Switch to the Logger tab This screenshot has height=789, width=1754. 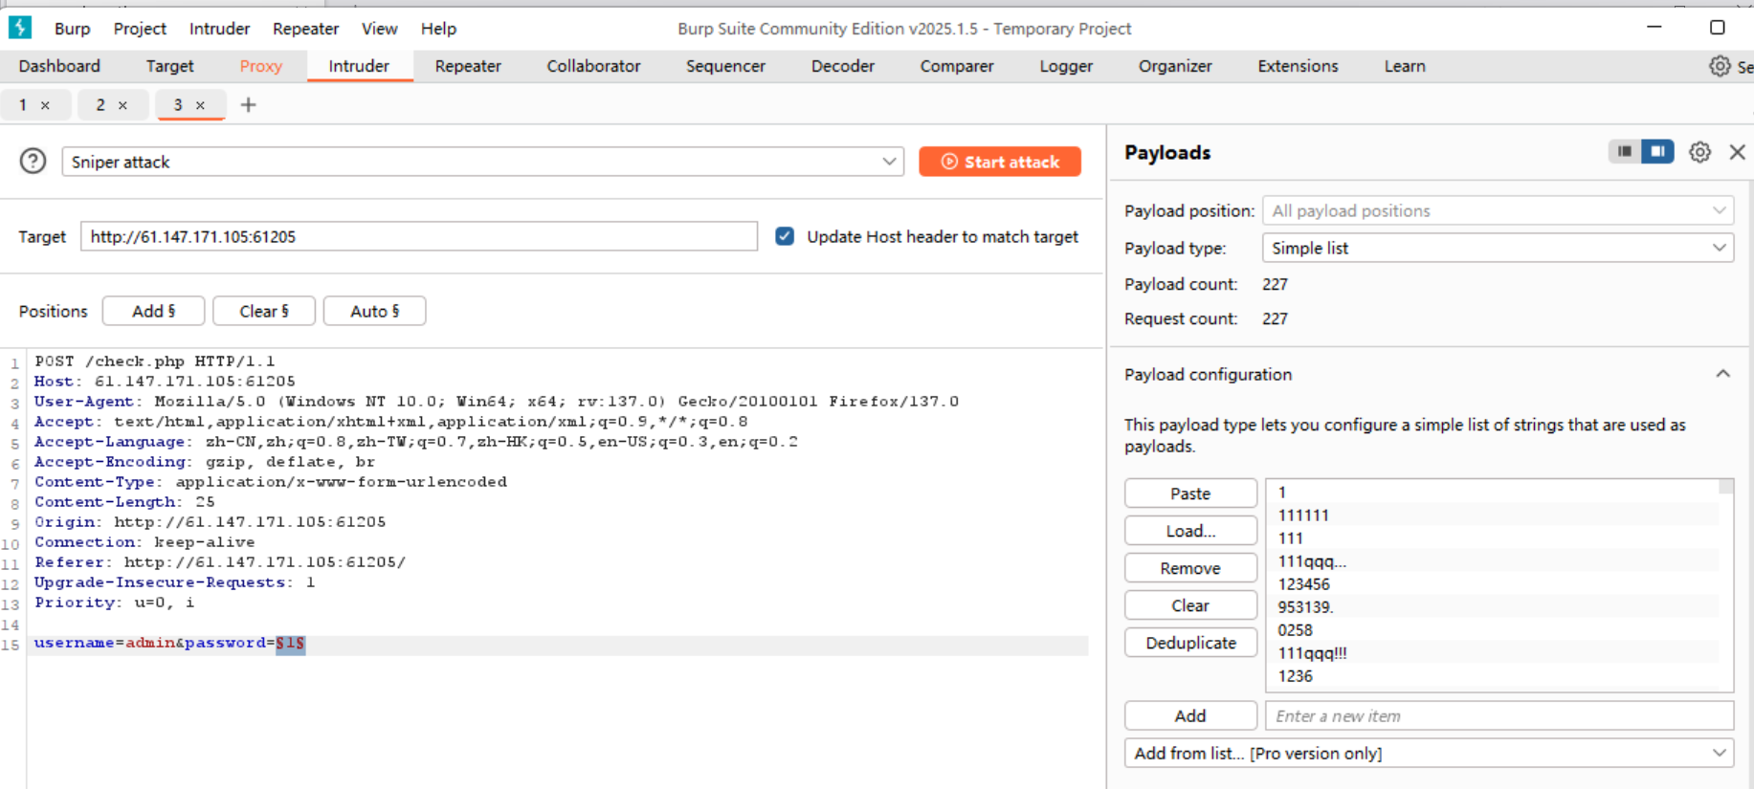[1066, 66]
